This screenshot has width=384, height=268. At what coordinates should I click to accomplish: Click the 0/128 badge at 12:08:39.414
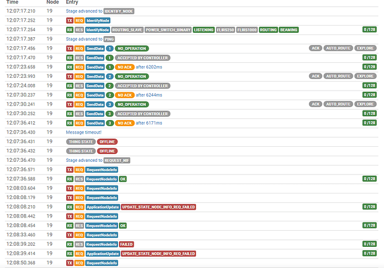click(370, 254)
